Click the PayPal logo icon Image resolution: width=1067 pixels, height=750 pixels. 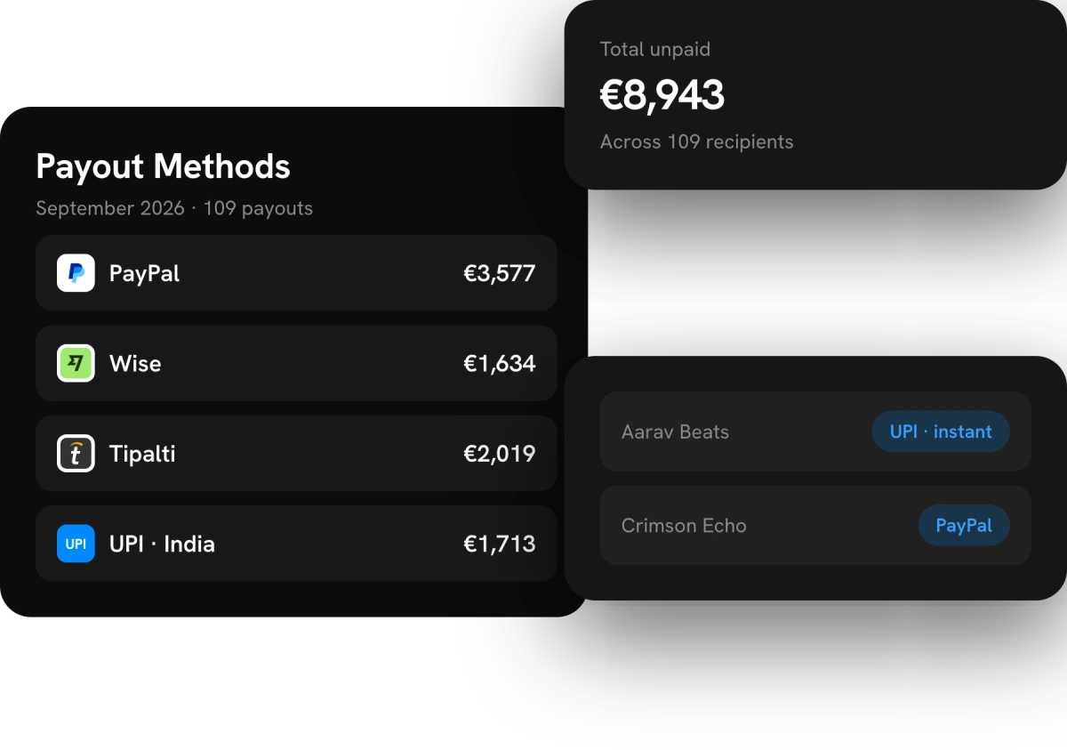pos(76,273)
